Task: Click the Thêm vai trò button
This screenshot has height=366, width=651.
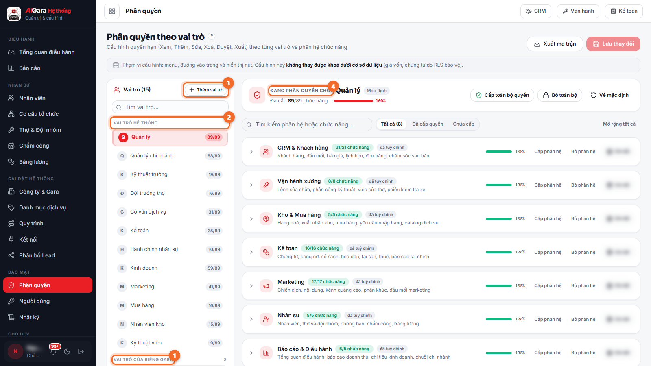Action: click(206, 90)
